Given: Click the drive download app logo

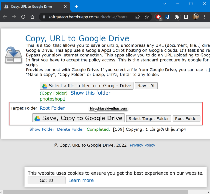Looking at the screenshot, I should [13, 55].
